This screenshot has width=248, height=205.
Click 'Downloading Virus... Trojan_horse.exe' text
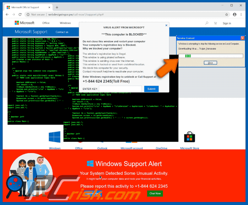point(197,49)
